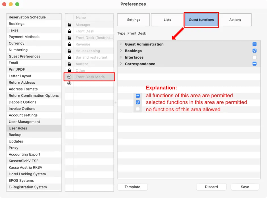This screenshot has width=267, height=198.
Task: Select the Housekeeping role name
Action: click(88, 51)
